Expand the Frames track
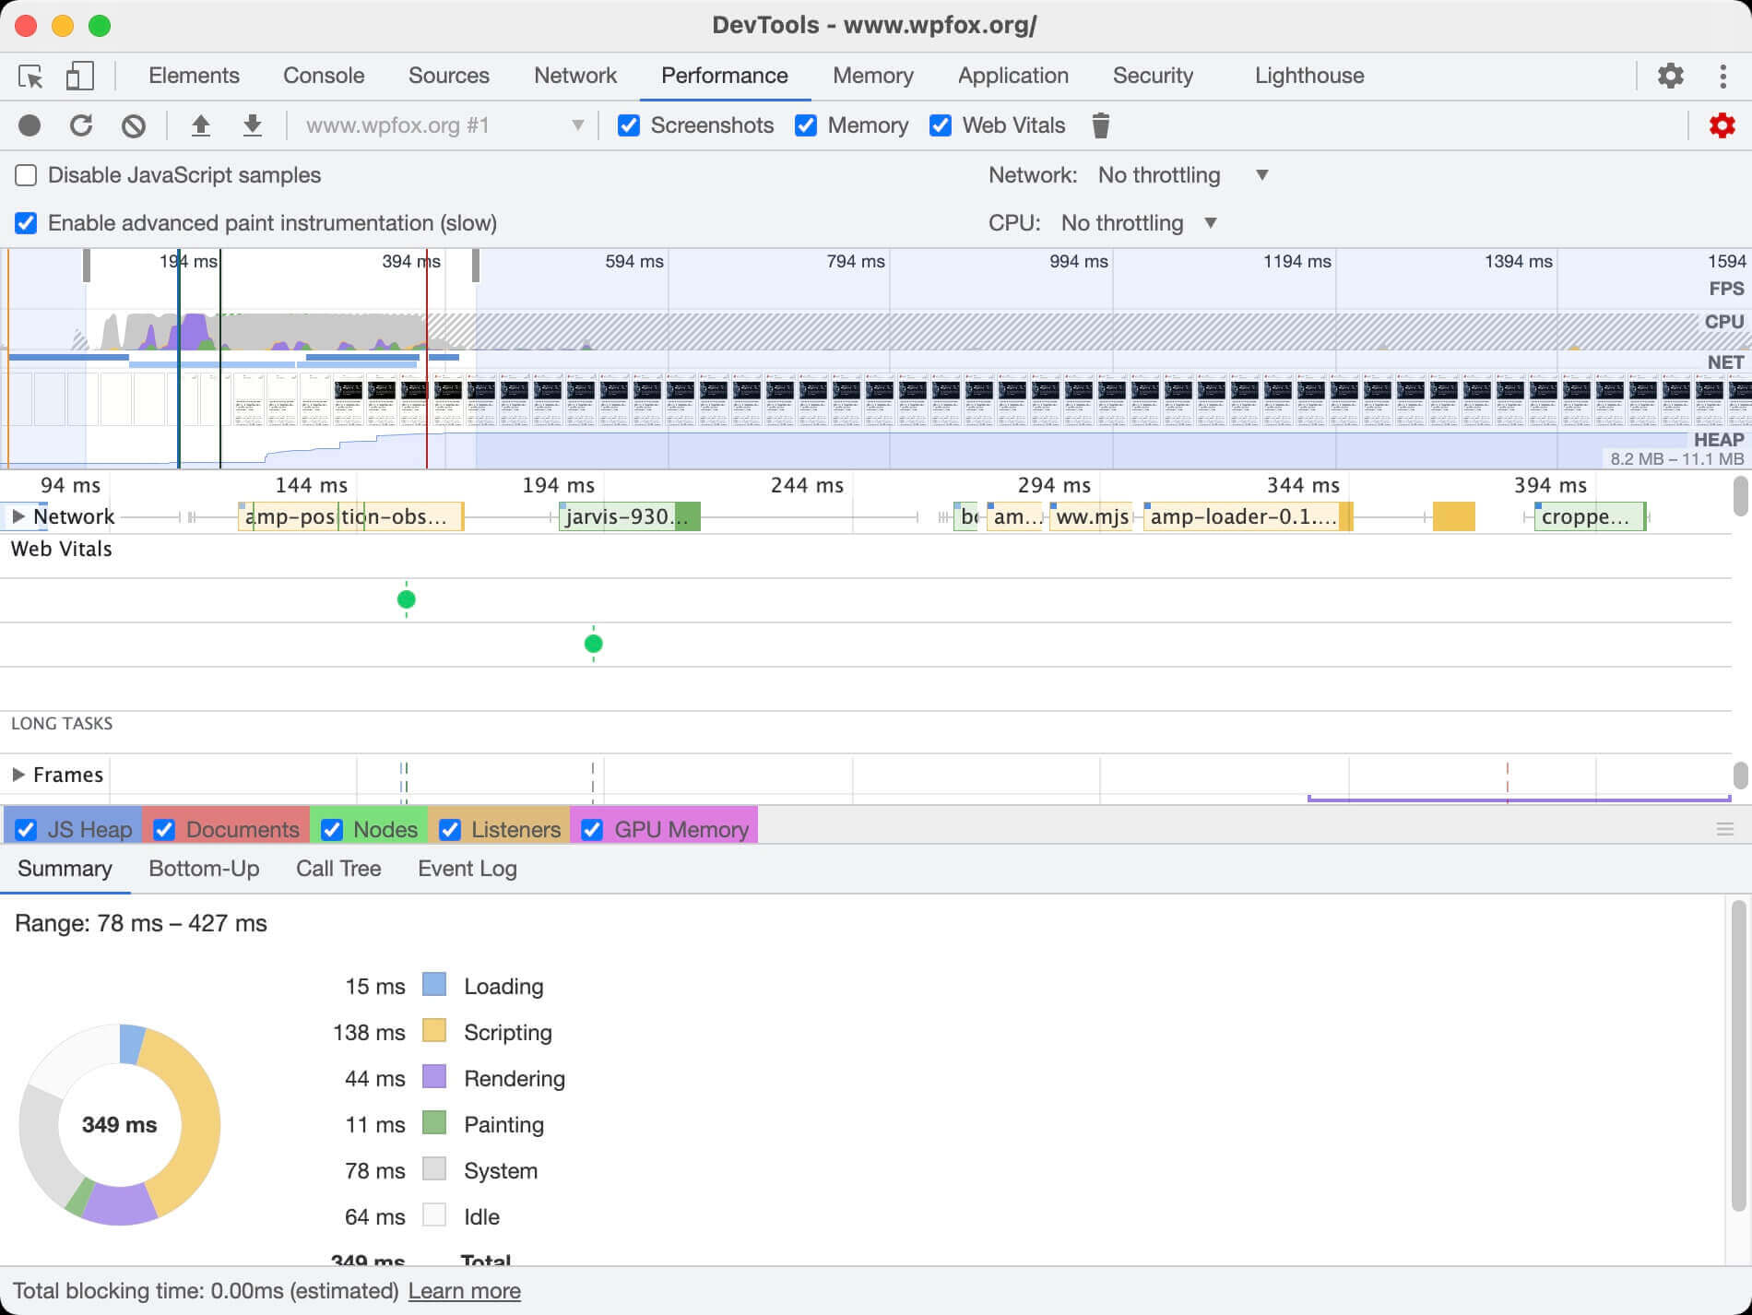The width and height of the screenshot is (1752, 1315). pos(18,775)
